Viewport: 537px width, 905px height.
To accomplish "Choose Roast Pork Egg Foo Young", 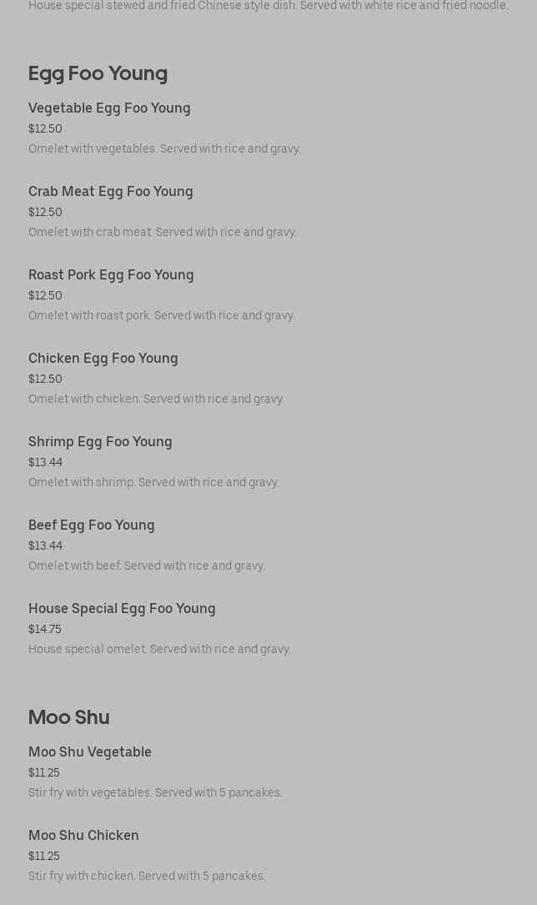I will [111, 275].
